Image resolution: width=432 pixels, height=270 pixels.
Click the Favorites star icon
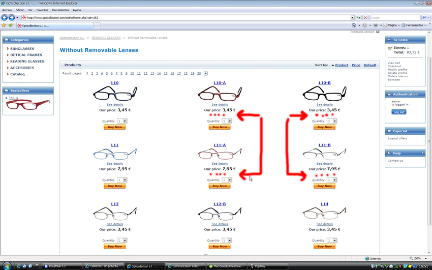click(4, 25)
